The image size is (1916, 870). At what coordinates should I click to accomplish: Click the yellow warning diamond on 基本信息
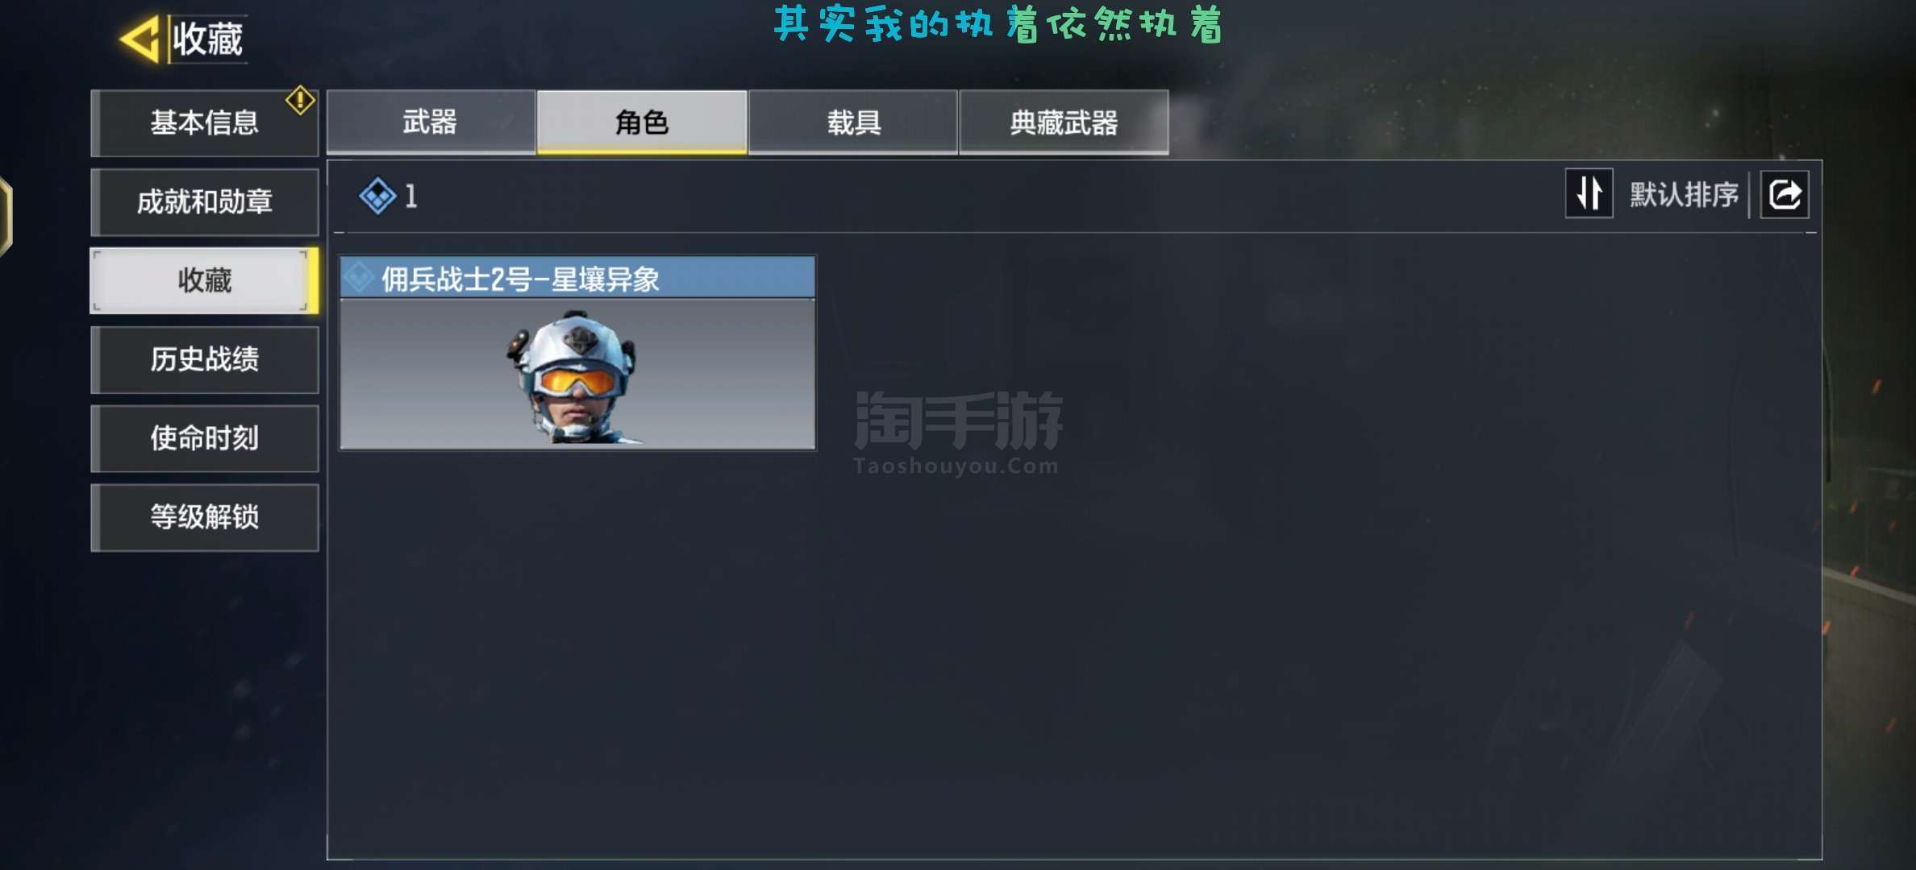300,101
